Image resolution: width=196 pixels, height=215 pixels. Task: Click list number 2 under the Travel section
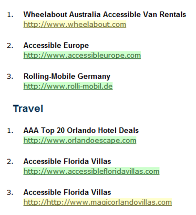click(x=10, y=161)
